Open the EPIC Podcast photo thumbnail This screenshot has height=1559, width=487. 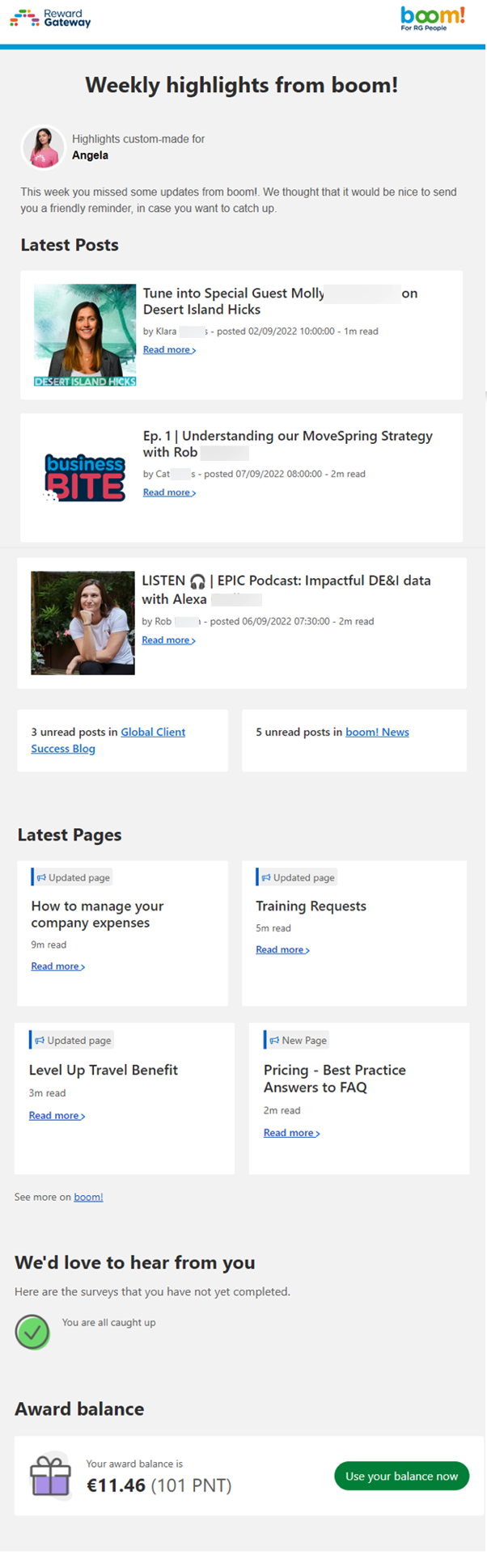coord(83,623)
